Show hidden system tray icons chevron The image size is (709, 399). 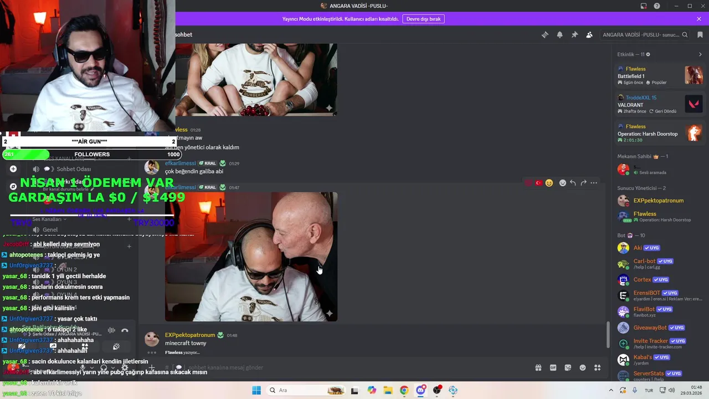(x=611, y=390)
